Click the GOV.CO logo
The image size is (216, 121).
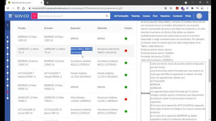[x=19, y=16]
